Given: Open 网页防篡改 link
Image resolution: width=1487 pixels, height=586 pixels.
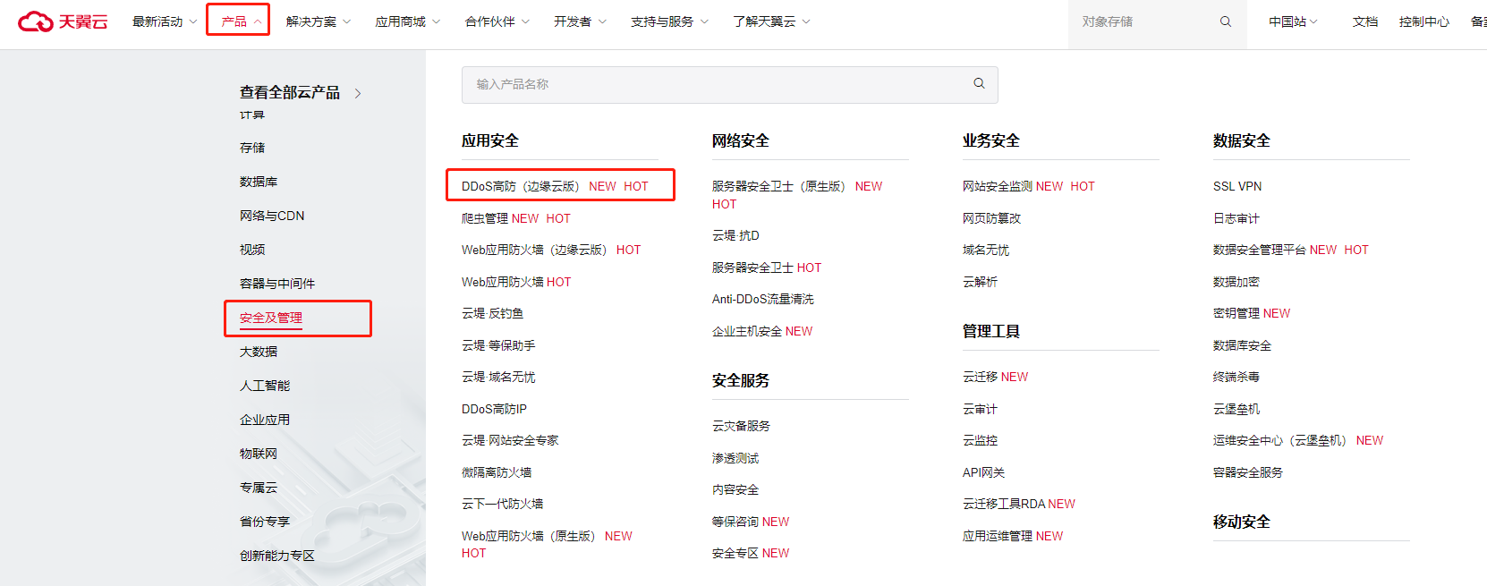Looking at the screenshot, I should pos(991,218).
